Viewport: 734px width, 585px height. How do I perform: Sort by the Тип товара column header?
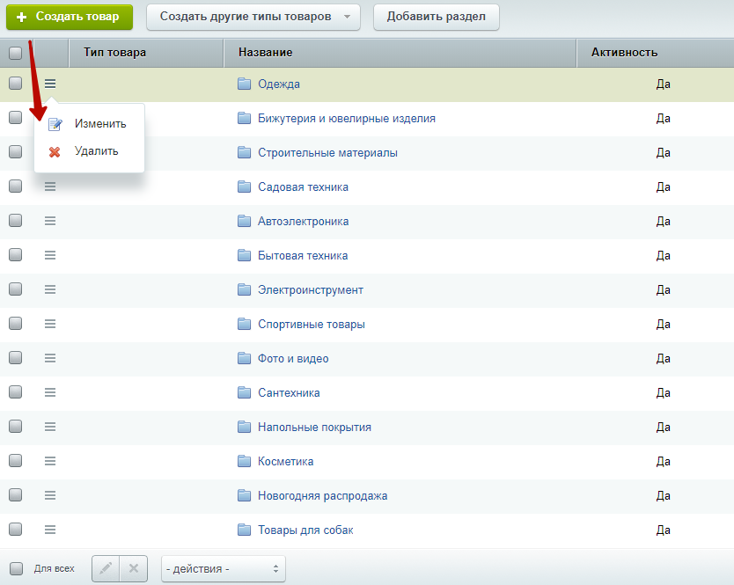pos(114,53)
